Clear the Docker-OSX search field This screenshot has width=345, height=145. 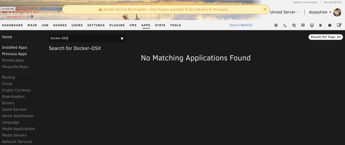coord(122,39)
